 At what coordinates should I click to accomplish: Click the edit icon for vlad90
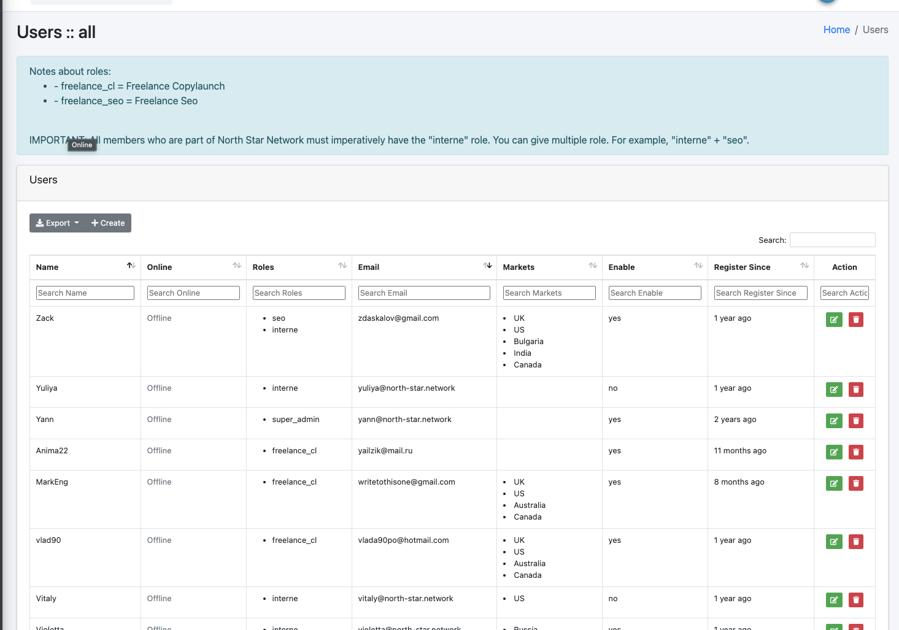[x=834, y=542]
